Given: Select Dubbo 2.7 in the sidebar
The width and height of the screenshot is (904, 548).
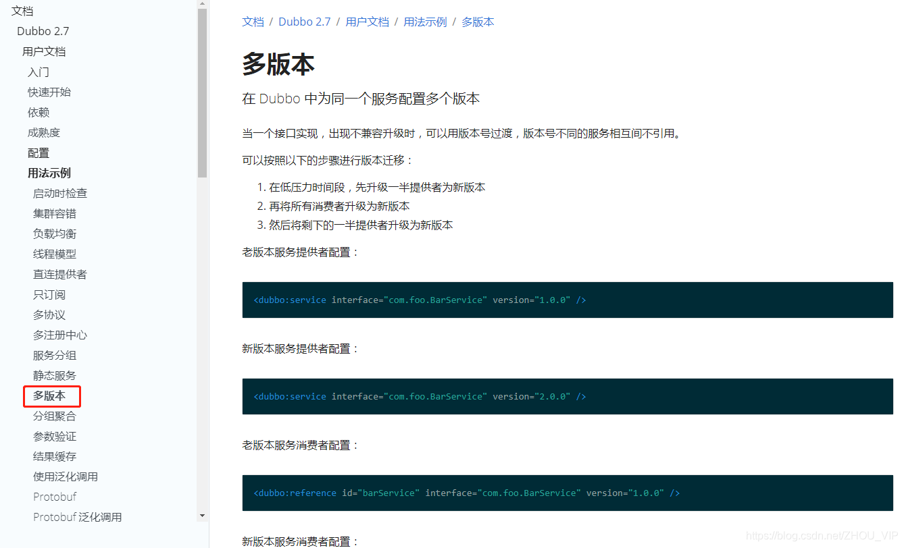Looking at the screenshot, I should (43, 32).
